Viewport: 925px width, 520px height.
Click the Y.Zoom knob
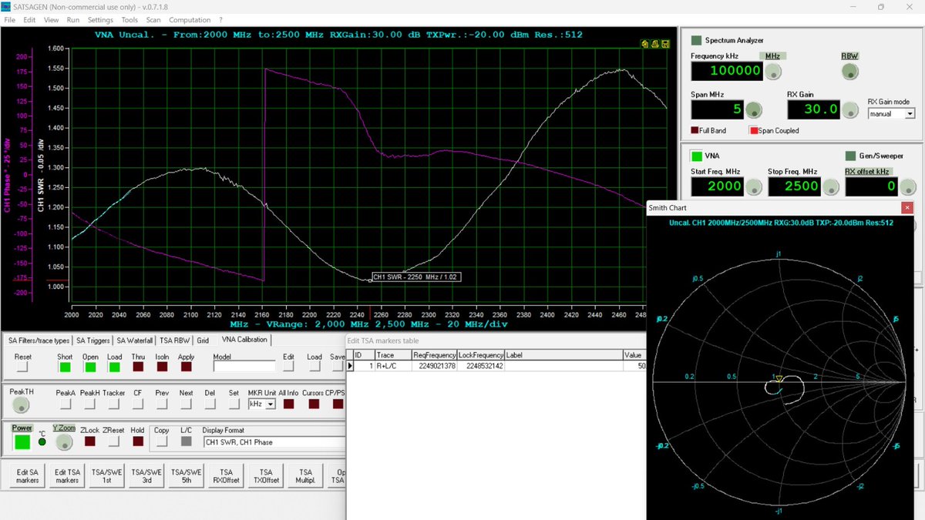pos(63,441)
